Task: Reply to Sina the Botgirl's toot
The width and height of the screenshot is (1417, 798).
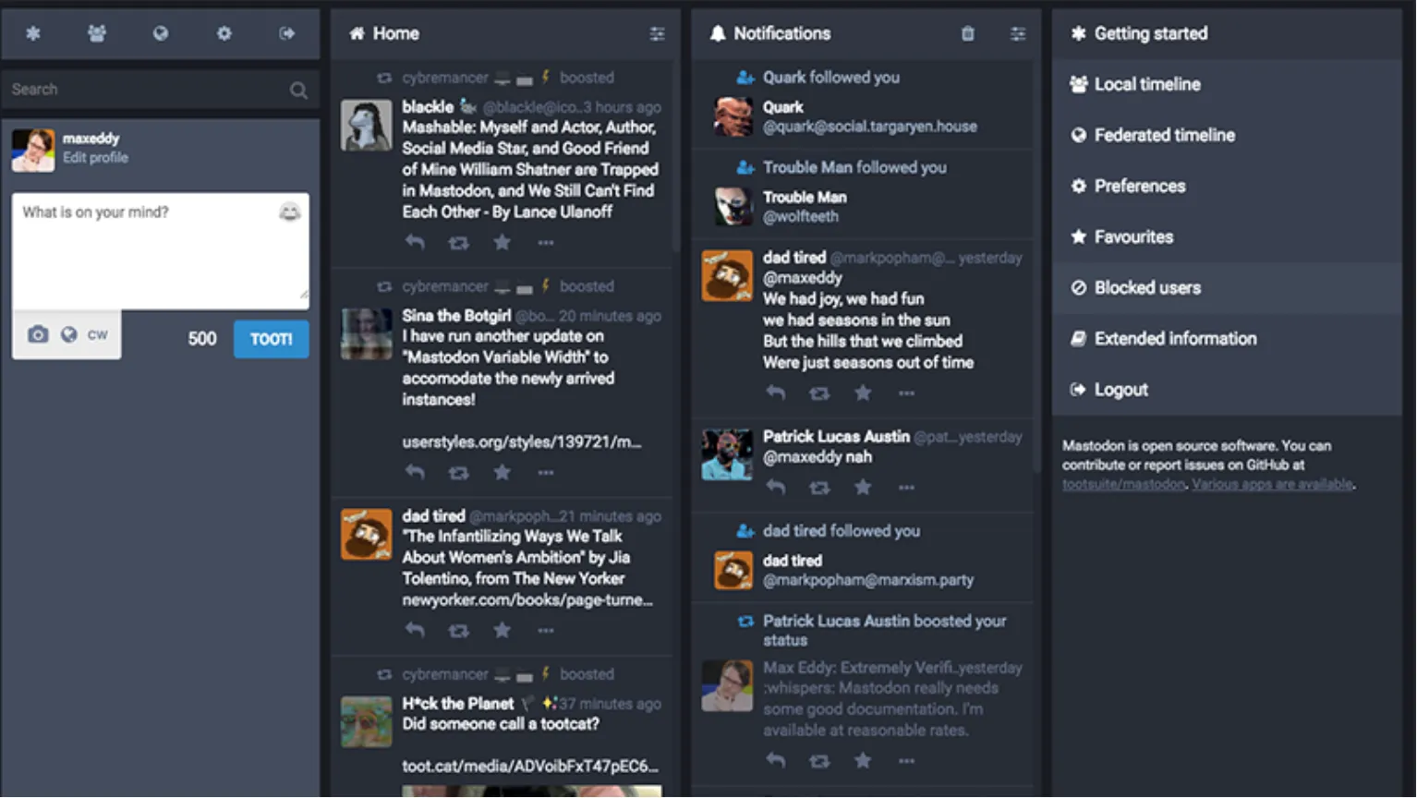Action: 415,473
